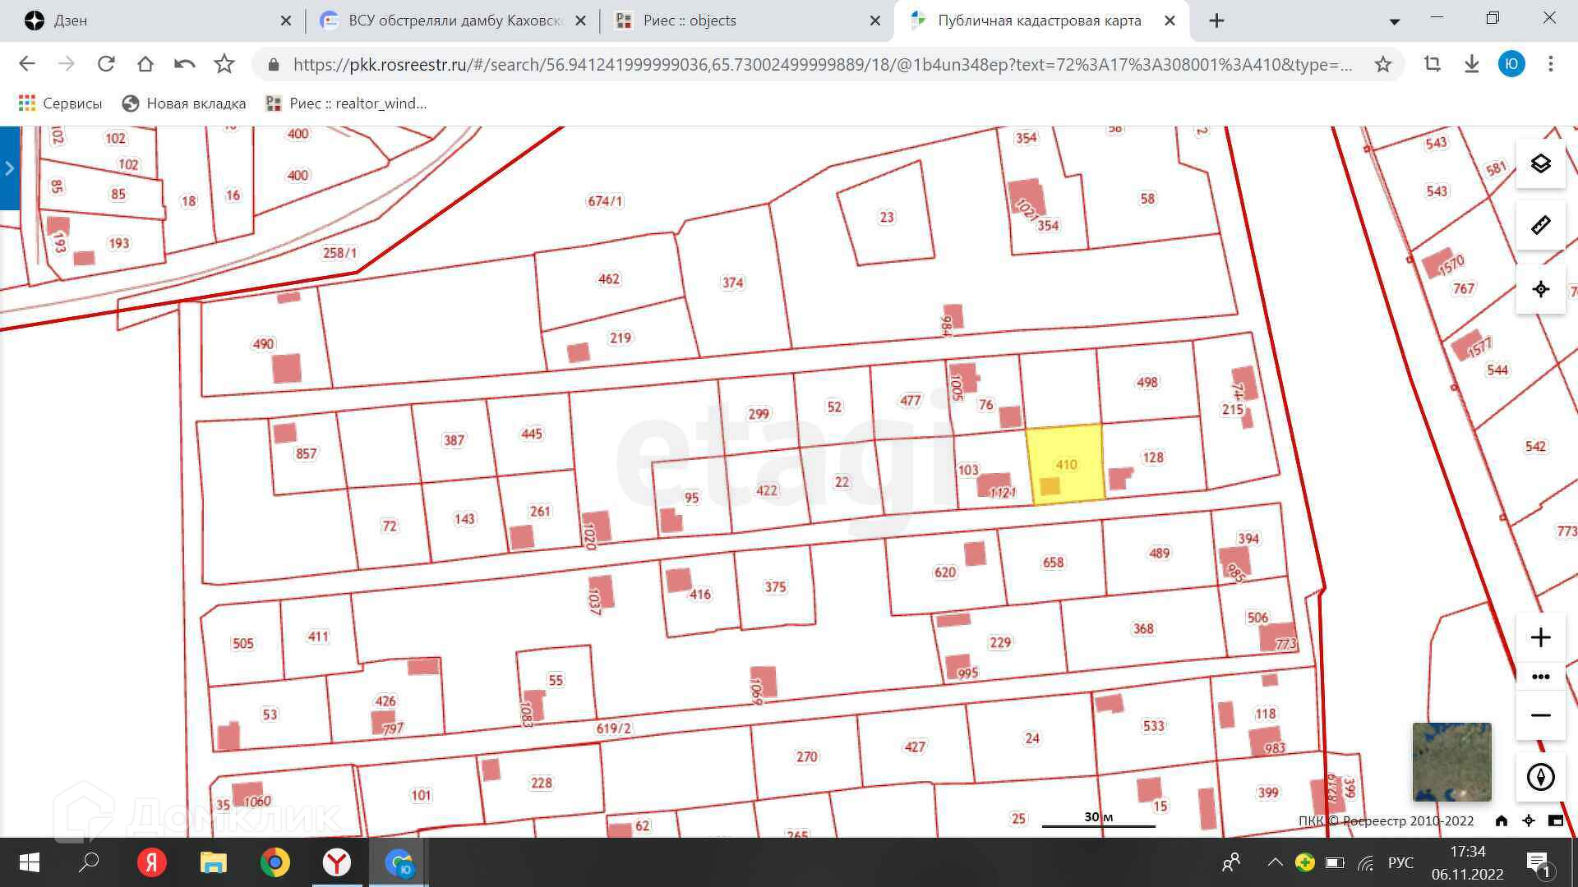This screenshot has height=887, width=1578.
Task: Show hidden system tray icons
Action: 1275,862
